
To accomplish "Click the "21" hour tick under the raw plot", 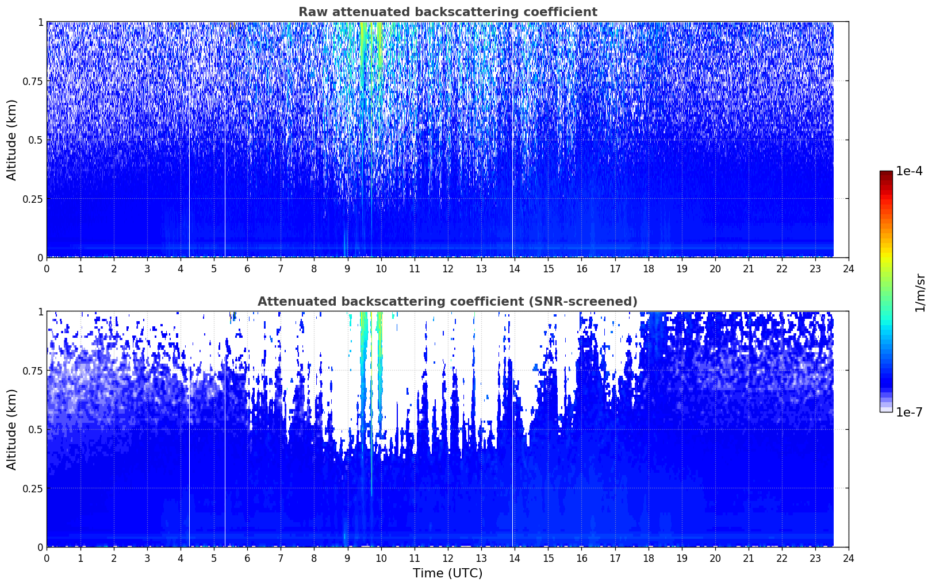I will pyautogui.click(x=749, y=268).
